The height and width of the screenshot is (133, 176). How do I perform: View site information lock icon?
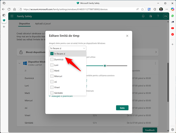21,9
